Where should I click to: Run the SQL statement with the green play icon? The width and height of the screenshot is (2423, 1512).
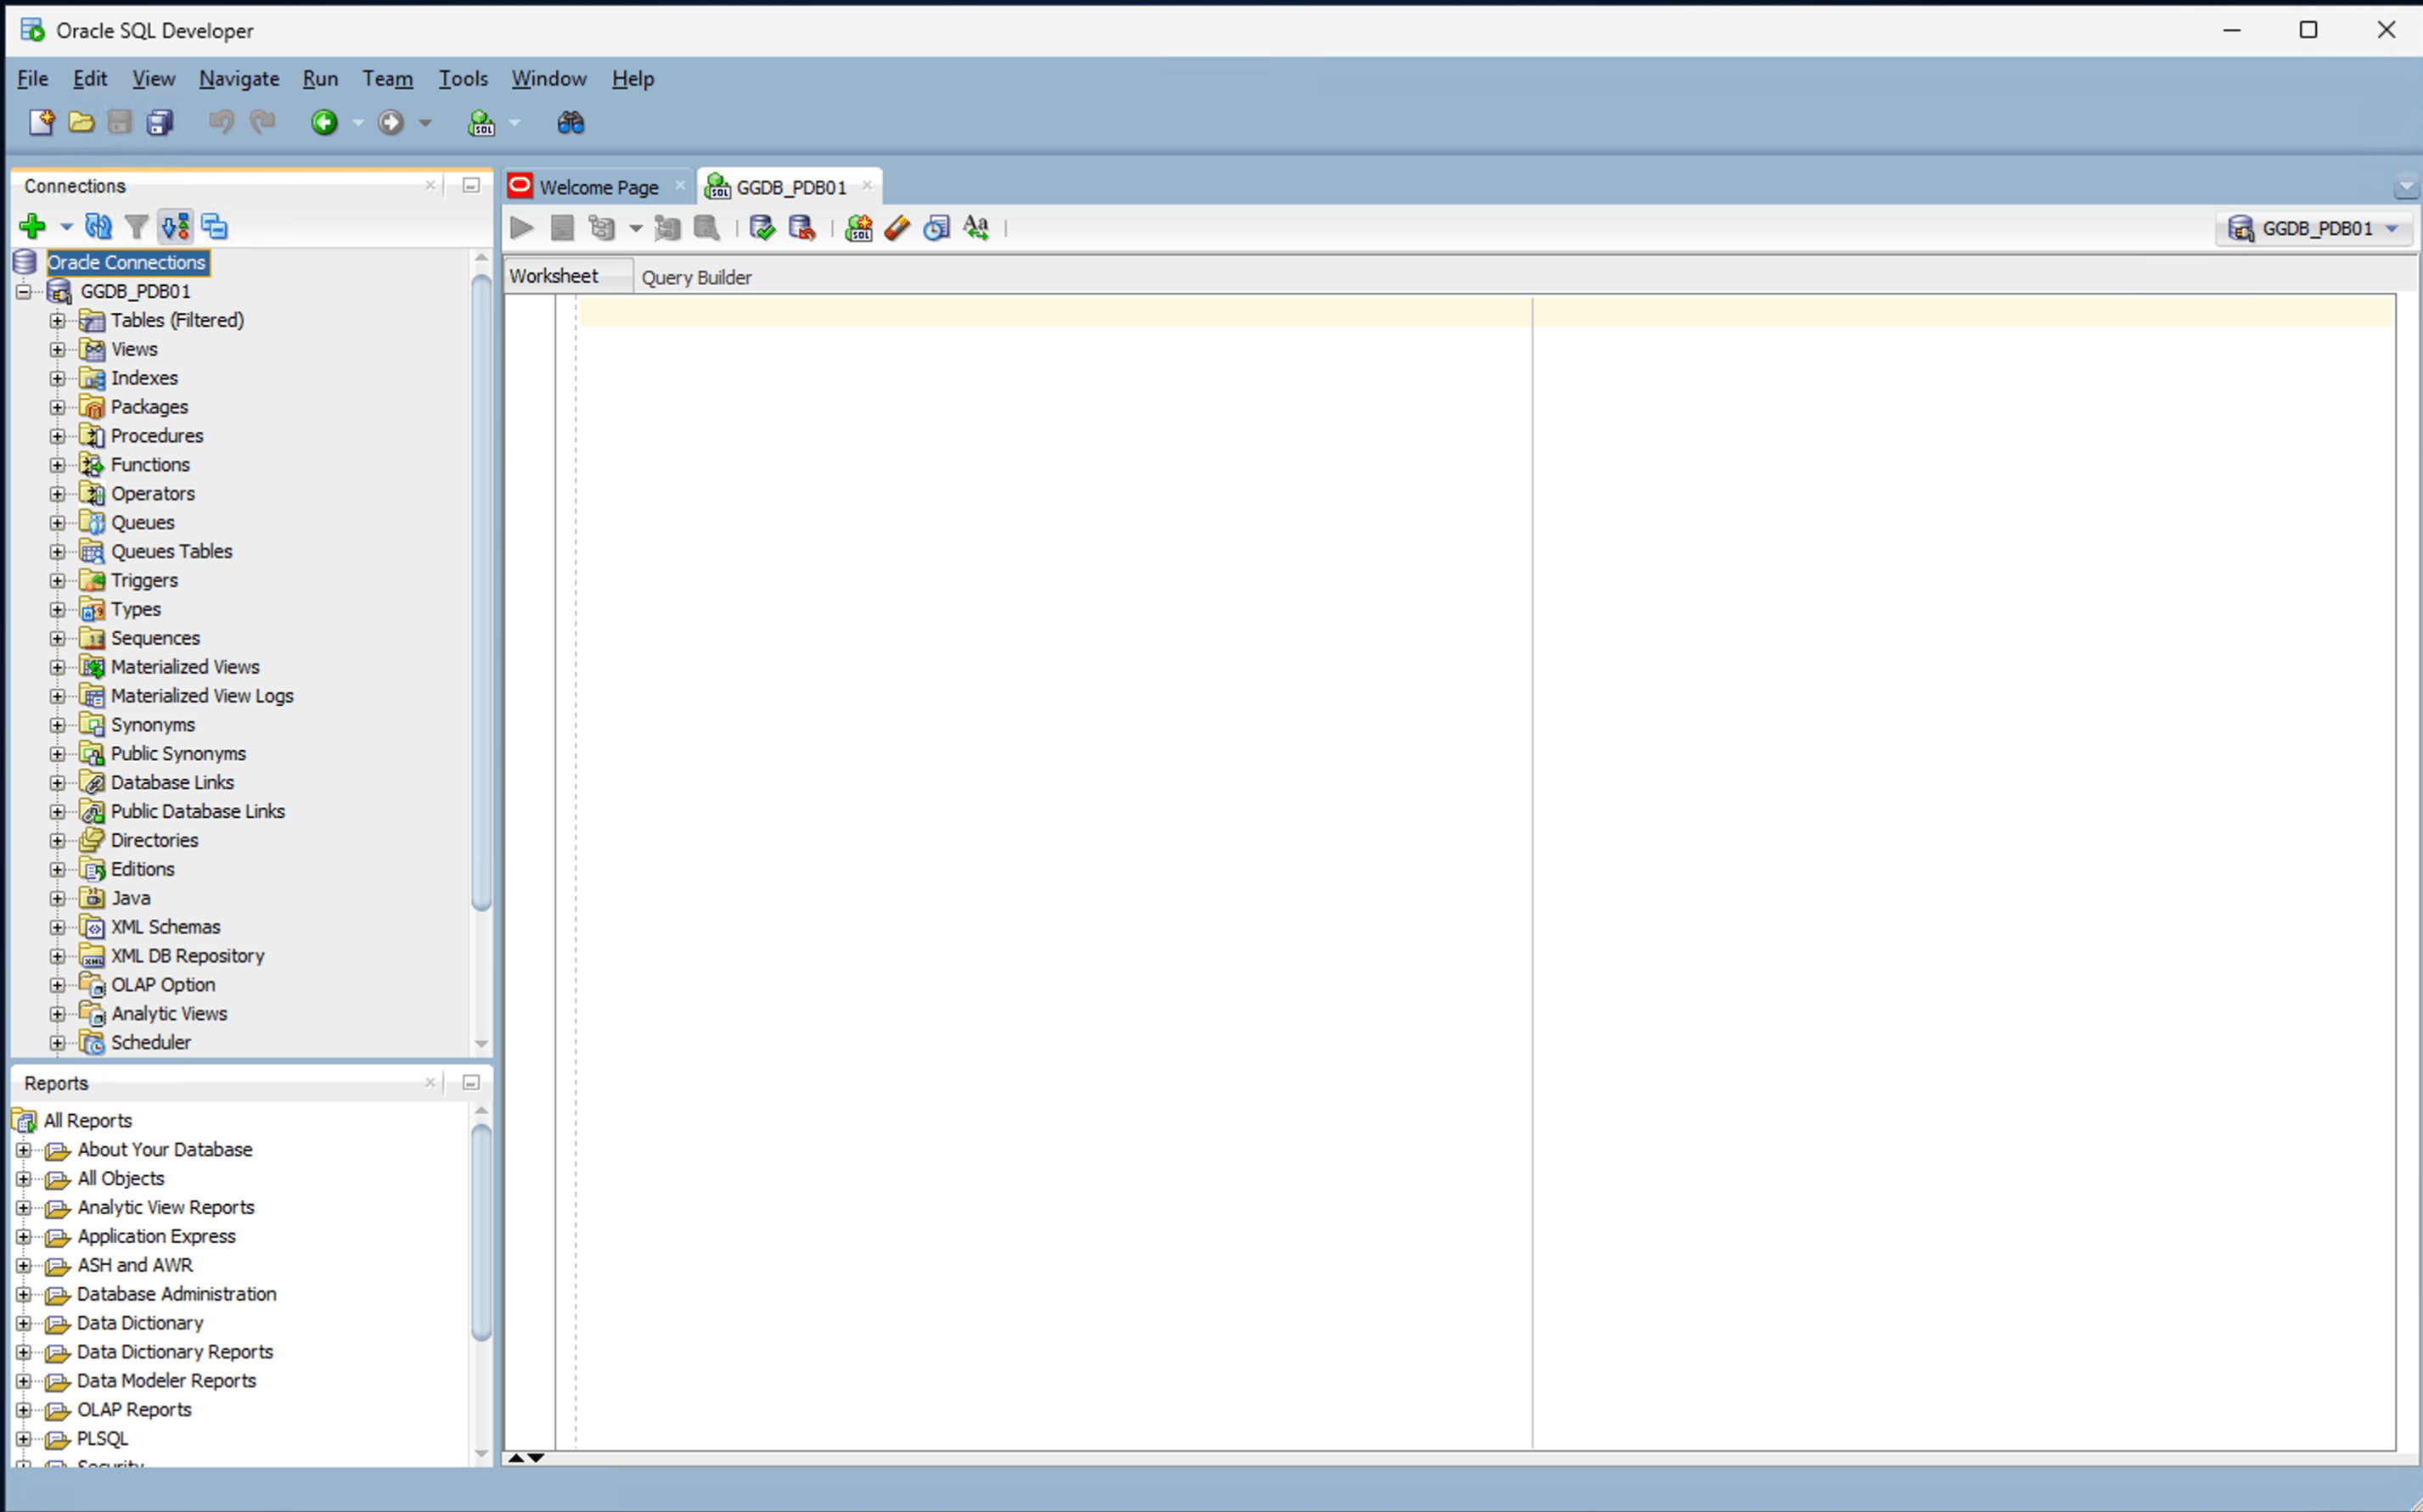click(x=520, y=227)
